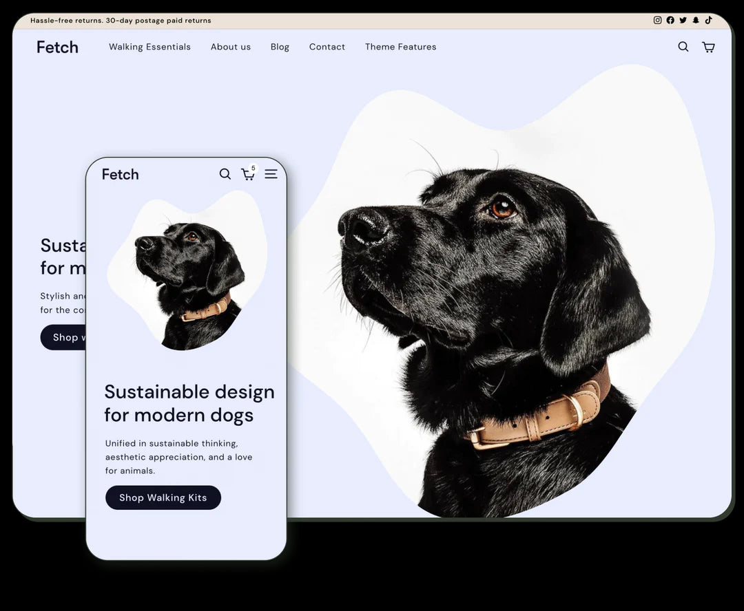Image resolution: width=744 pixels, height=611 pixels.
Task: Open the Contact page link
Action: tap(327, 47)
